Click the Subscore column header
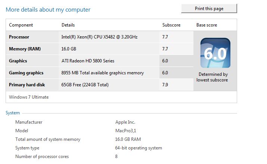This screenshot has width=267, height=164. pos(171,25)
